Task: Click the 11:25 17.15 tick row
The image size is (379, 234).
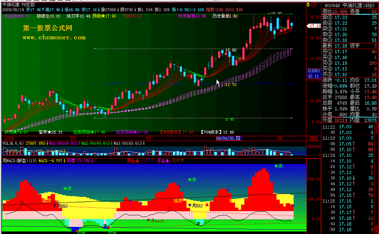Action: tap(348, 201)
